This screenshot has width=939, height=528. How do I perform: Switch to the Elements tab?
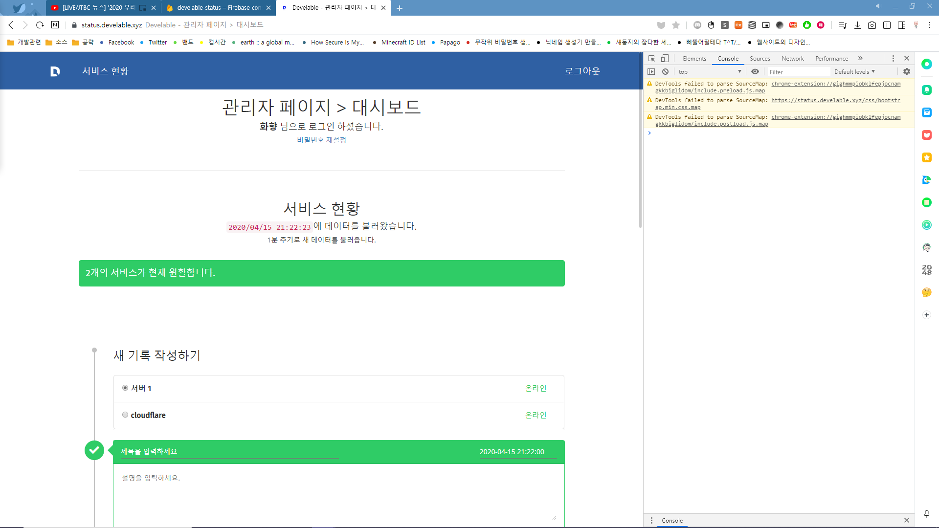tap(694, 59)
